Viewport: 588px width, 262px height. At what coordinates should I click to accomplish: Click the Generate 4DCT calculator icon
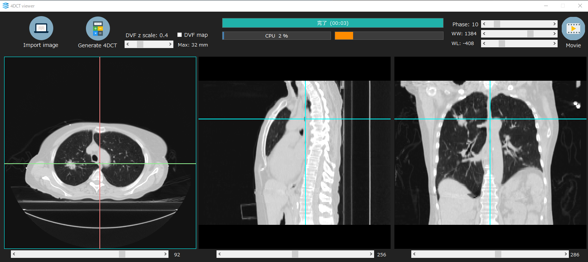click(x=98, y=28)
